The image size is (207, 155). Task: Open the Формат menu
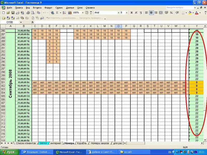pyautogui.click(x=48, y=8)
